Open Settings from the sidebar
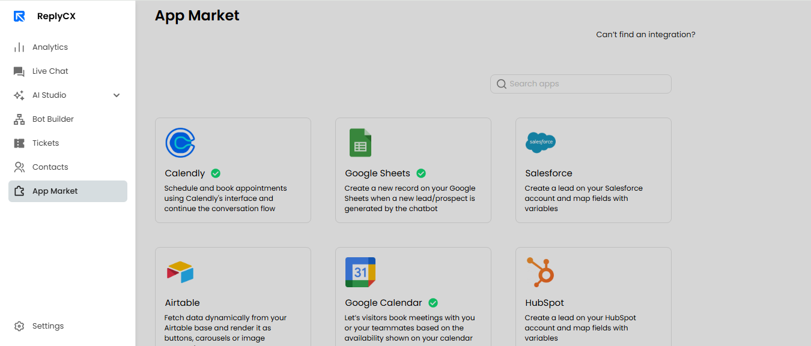 click(68, 326)
